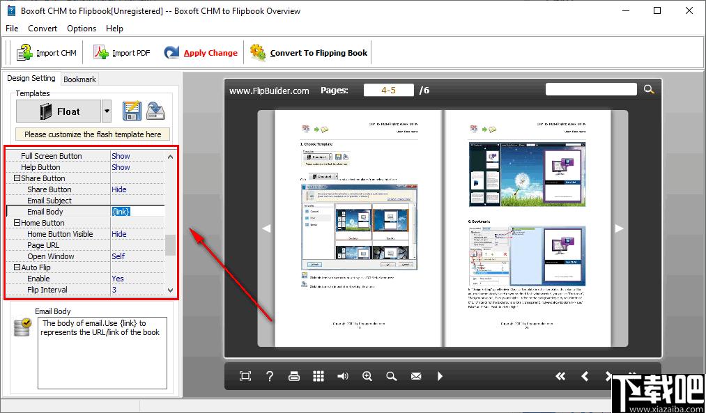Select the Flip Interval property row
The height and width of the screenshot is (413, 706).
86,290
